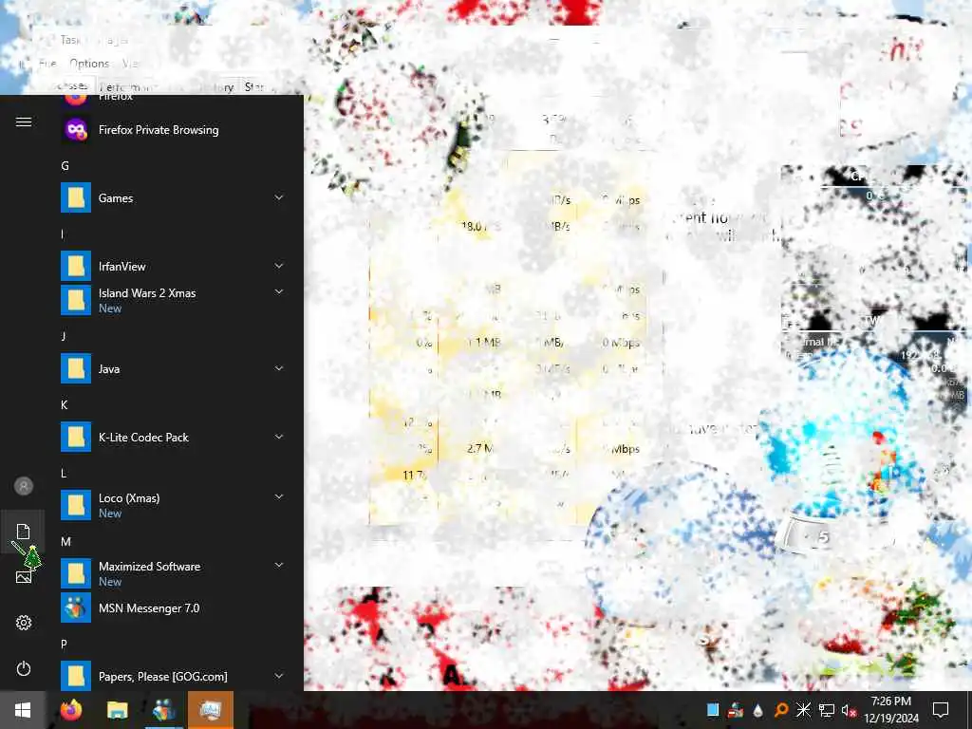The image size is (972, 729).
Task: Expand the Start menu hamburger button
Action: [x=24, y=122]
